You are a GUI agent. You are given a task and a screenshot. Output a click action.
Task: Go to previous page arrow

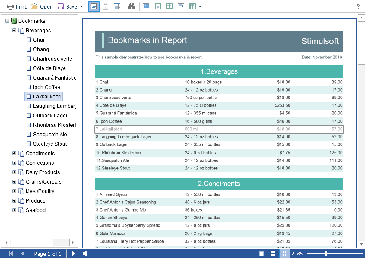23,254
